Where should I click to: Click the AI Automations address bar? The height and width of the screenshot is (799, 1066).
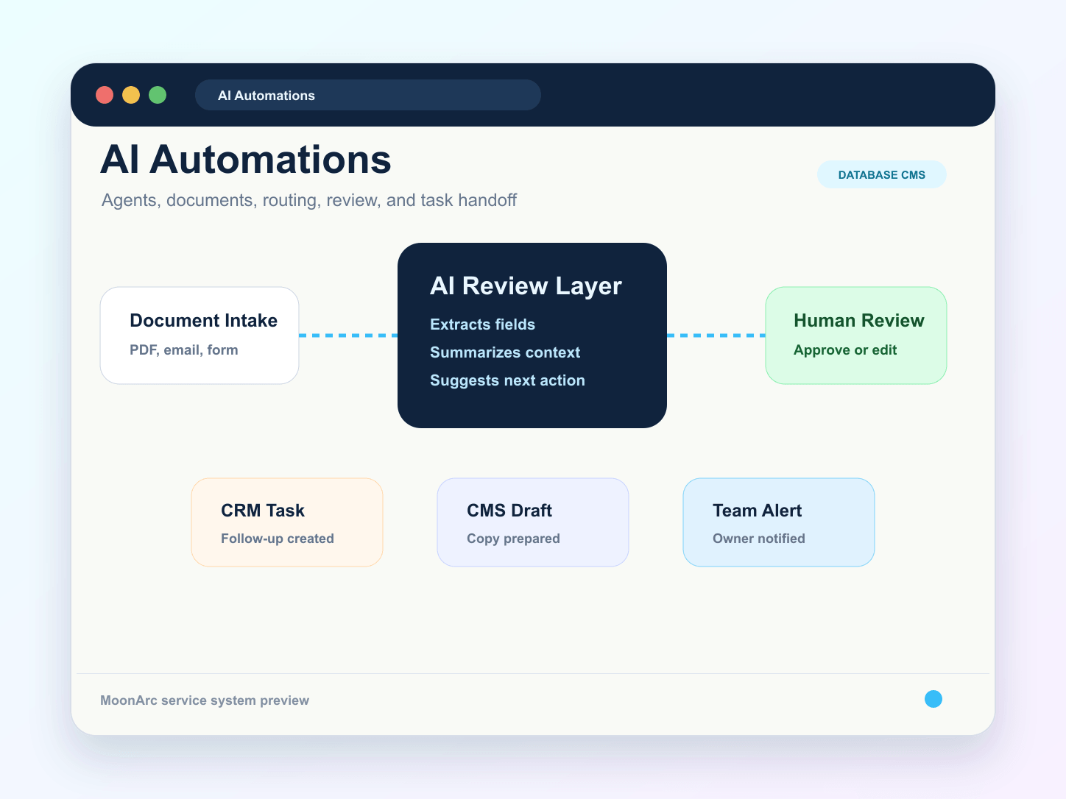368,95
